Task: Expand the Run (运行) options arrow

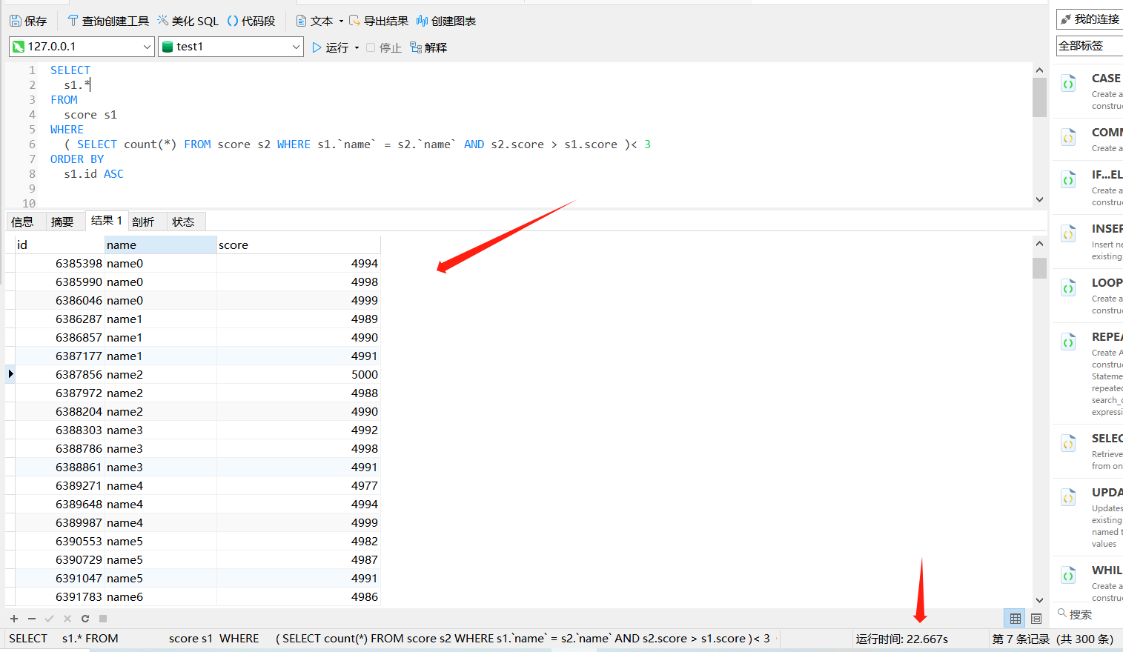Action: [357, 48]
